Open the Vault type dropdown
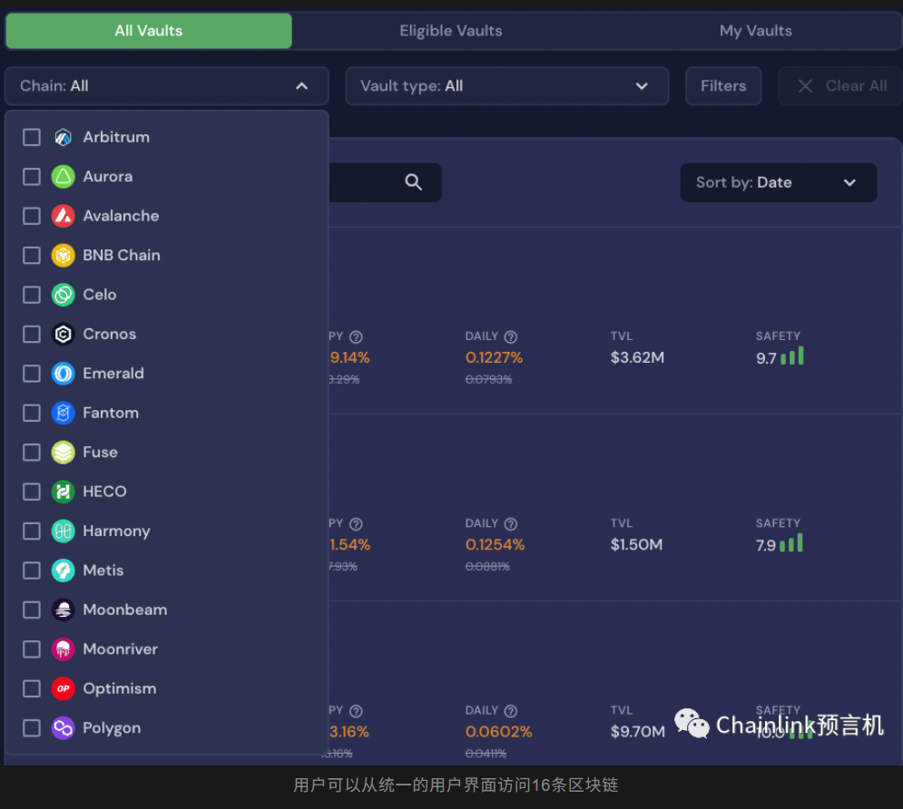This screenshot has width=903, height=809. tap(506, 86)
